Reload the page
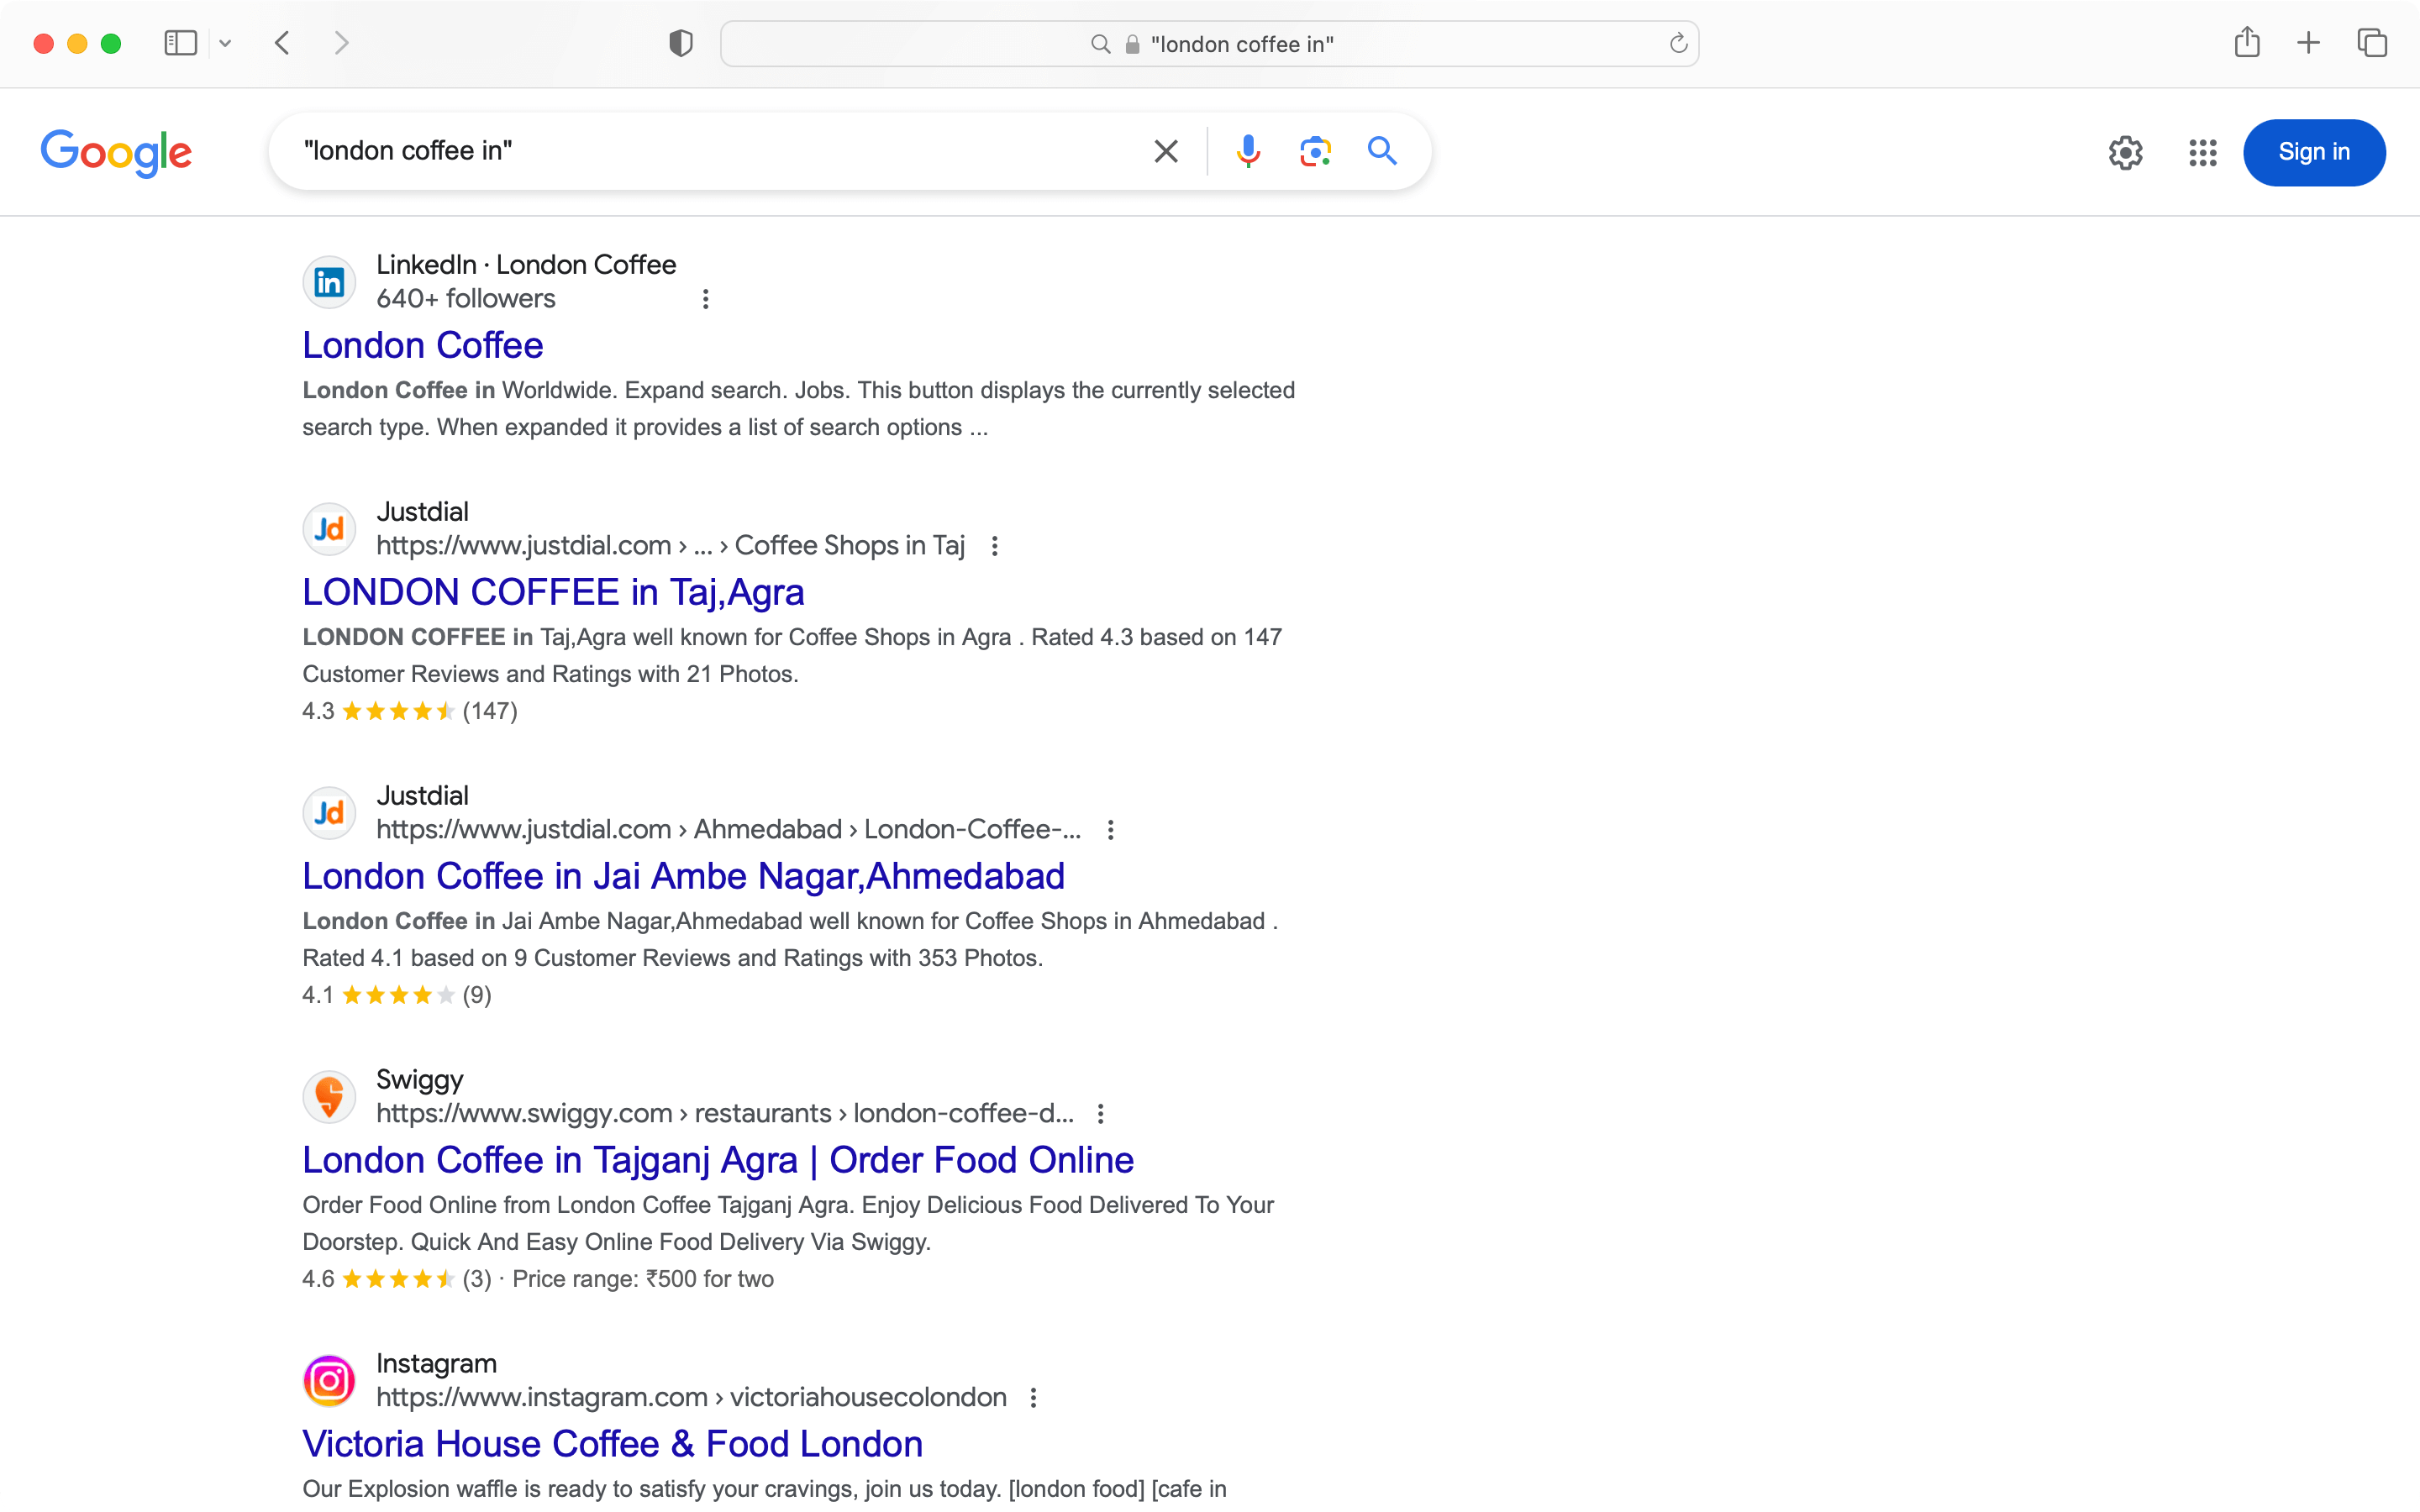Image resolution: width=2420 pixels, height=1512 pixels. point(1678,43)
